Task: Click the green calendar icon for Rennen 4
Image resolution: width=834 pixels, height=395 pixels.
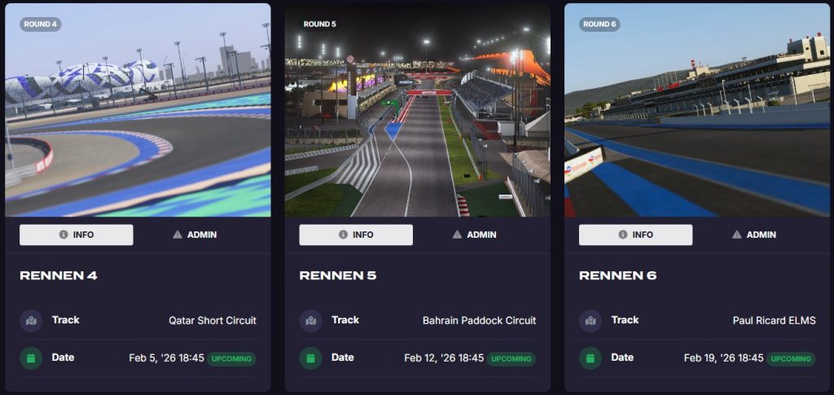Action: pyautogui.click(x=31, y=358)
